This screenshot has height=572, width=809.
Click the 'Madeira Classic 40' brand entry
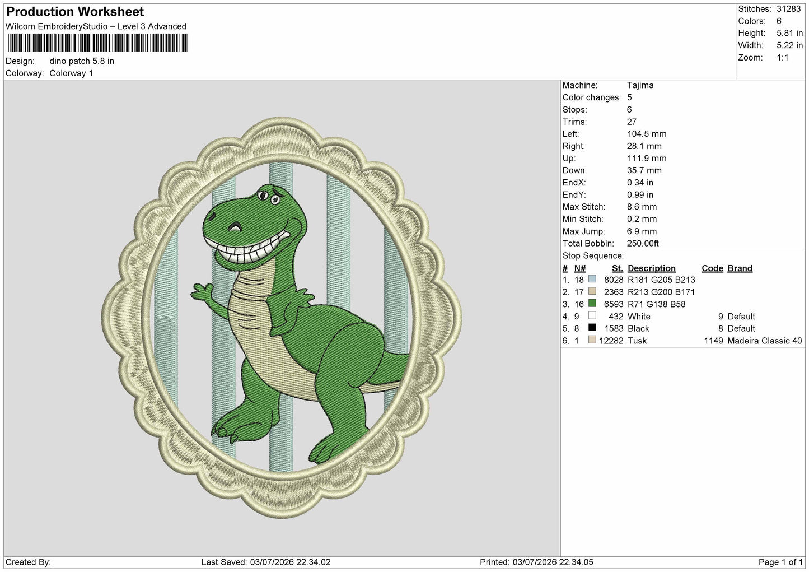[765, 341]
